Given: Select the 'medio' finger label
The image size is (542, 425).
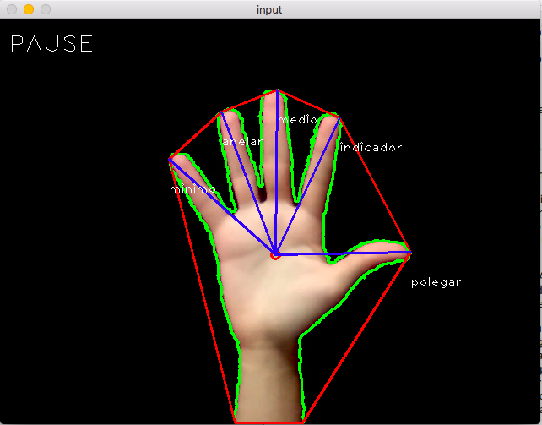Looking at the screenshot, I should (x=297, y=120).
